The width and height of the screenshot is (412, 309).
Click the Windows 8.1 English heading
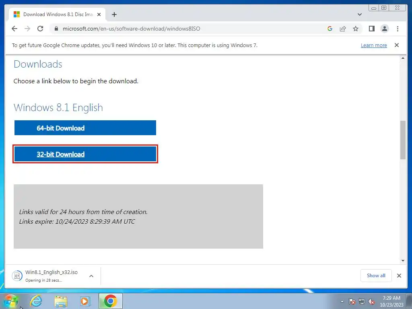(x=58, y=107)
